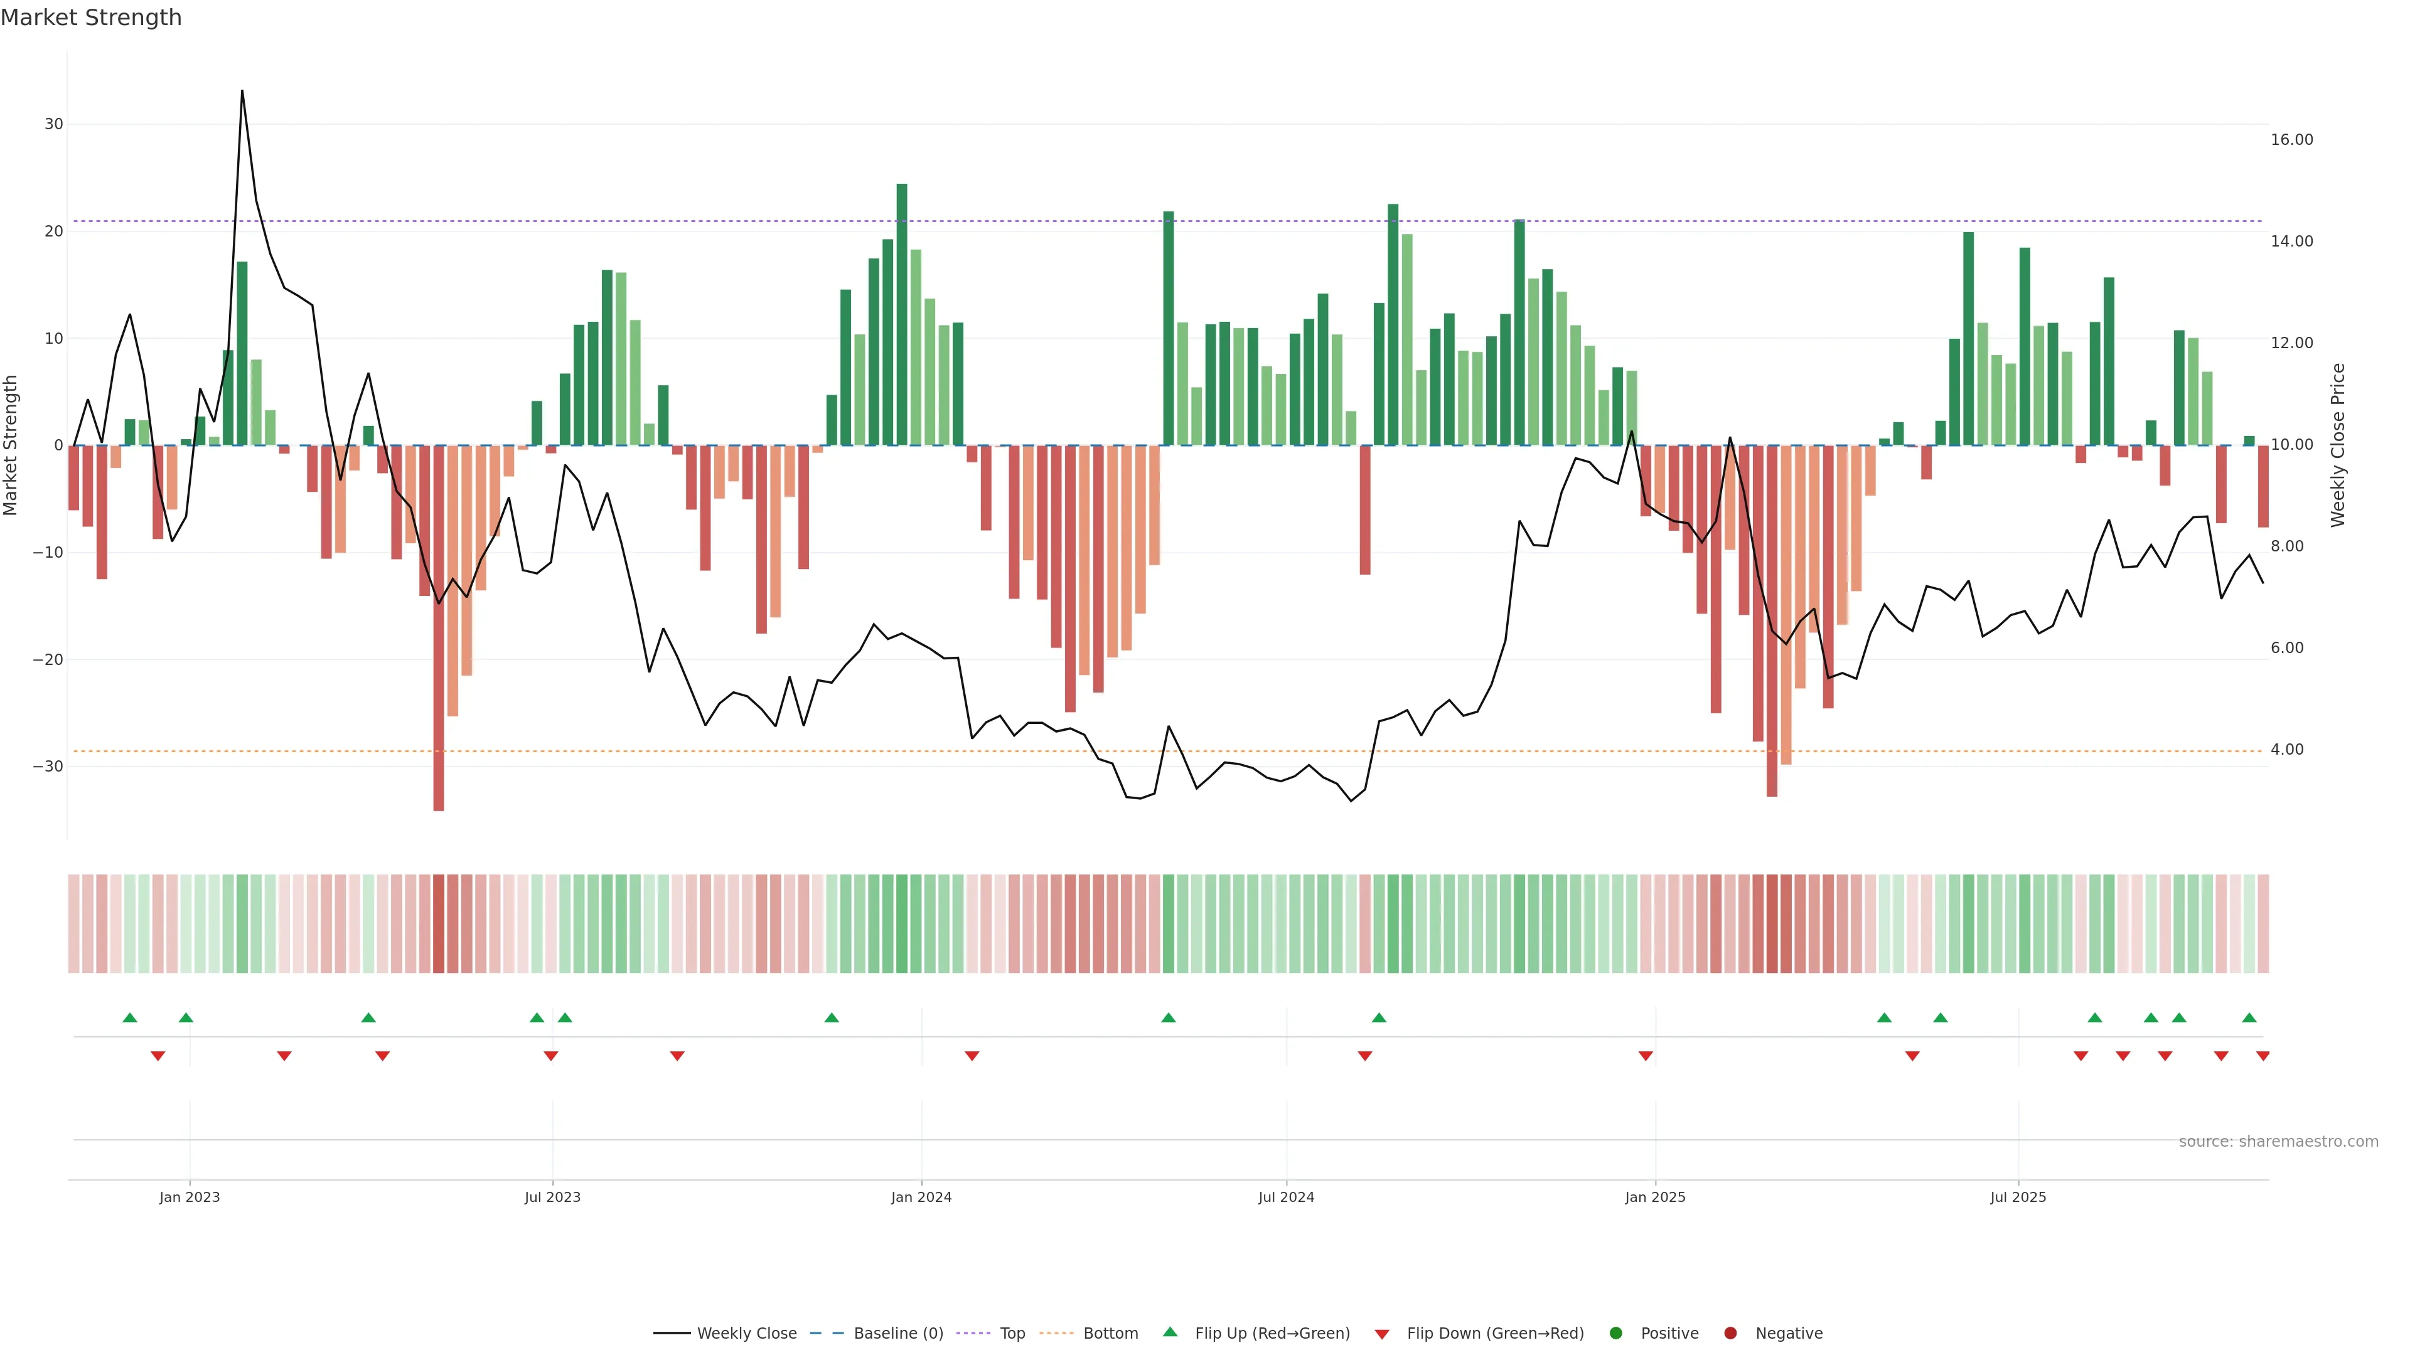Click the Jul 2025 axis label
2410x1355 pixels.
coord(2018,1197)
